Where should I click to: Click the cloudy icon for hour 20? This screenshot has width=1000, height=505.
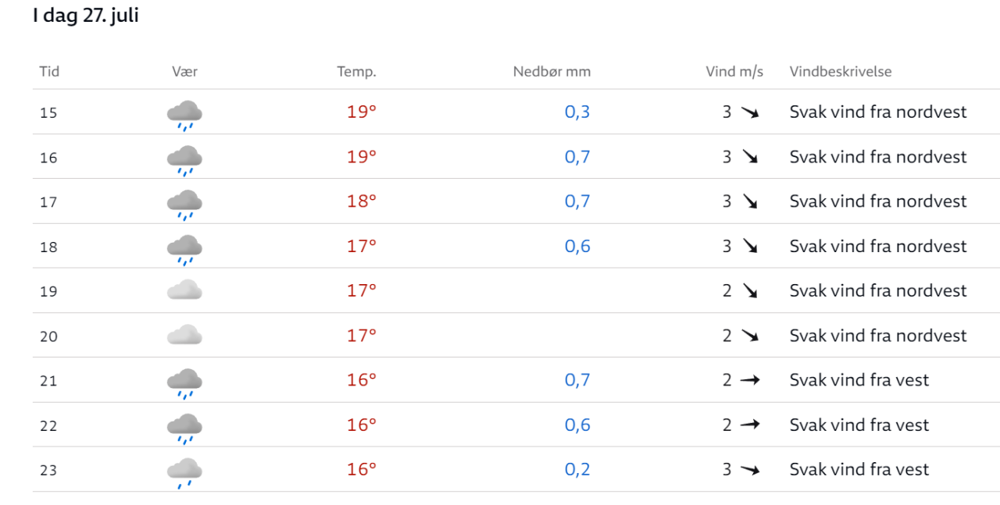(x=184, y=336)
